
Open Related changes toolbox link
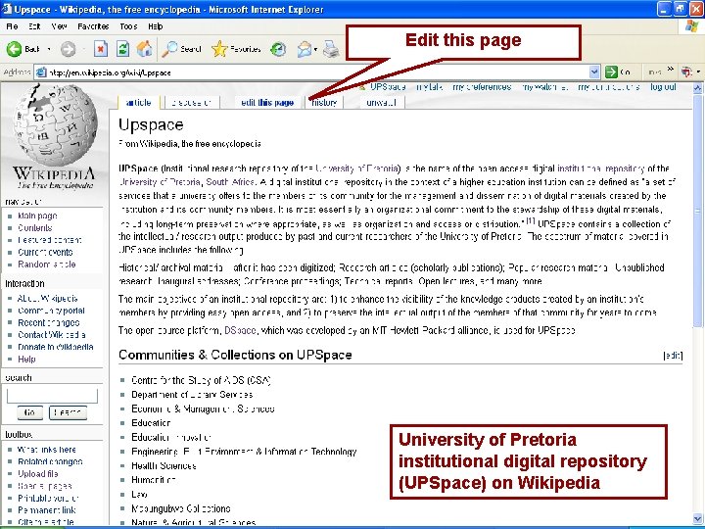click(50, 461)
